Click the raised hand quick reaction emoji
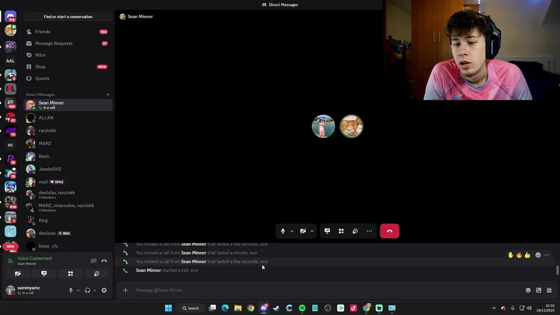Image resolution: width=560 pixels, height=315 pixels. point(511,255)
